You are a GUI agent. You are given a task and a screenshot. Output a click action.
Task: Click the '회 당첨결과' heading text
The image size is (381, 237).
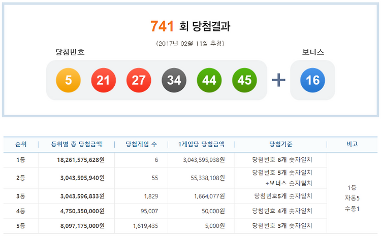(x=205, y=26)
